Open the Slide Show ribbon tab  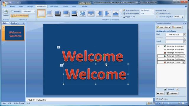click(x=54, y=6)
